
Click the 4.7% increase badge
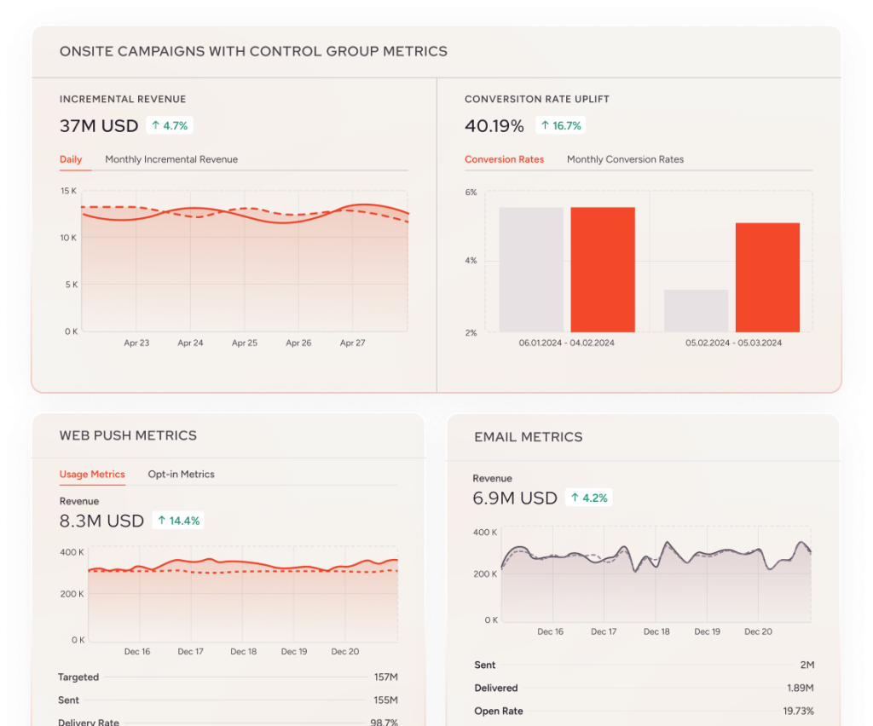tap(170, 126)
